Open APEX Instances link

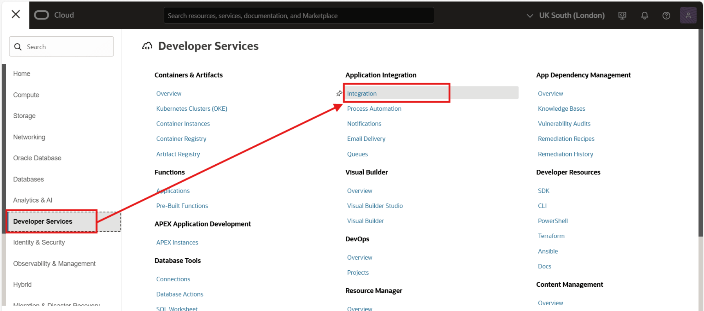click(177, 243)
